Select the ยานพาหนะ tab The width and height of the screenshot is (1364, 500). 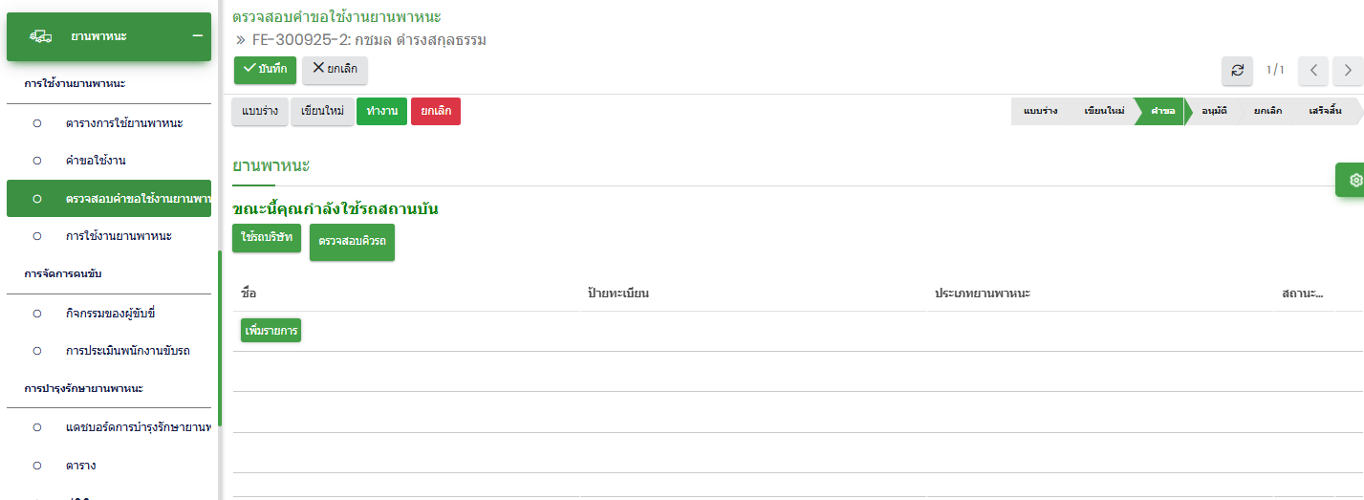[x=271, y=165]
